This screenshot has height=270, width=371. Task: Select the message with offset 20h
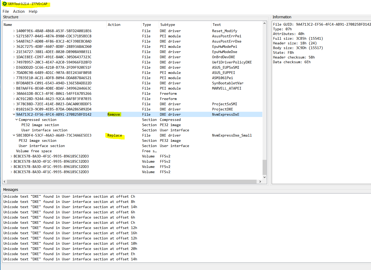click(x=70, y=249)
